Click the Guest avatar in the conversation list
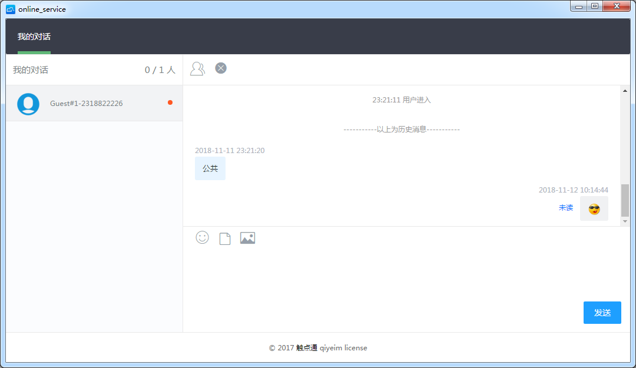 tap(28, 104)
